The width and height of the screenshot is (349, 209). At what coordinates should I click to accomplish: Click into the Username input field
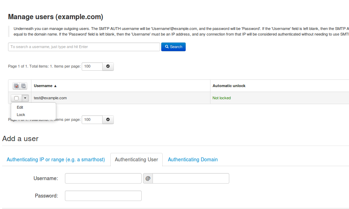(x=103, y=178)
